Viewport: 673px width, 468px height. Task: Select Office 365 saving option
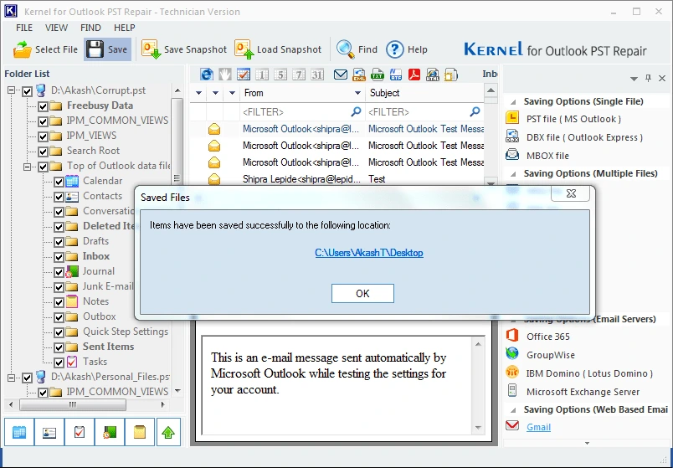537,337
